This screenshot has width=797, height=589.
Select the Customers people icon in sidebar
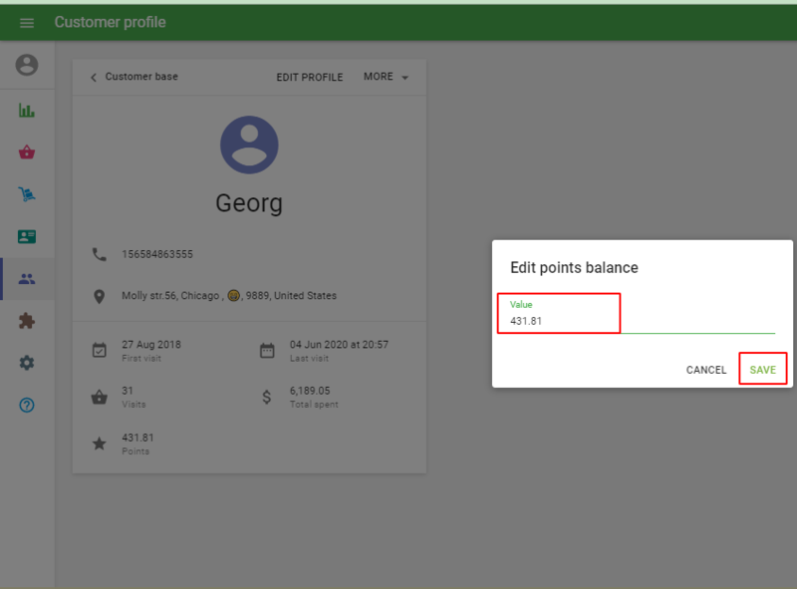pyautogui.click(x=27, y=279)
